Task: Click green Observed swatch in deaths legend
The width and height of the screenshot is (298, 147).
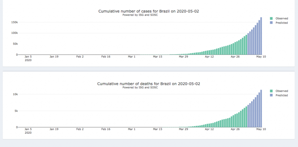Action: (271, 91)
